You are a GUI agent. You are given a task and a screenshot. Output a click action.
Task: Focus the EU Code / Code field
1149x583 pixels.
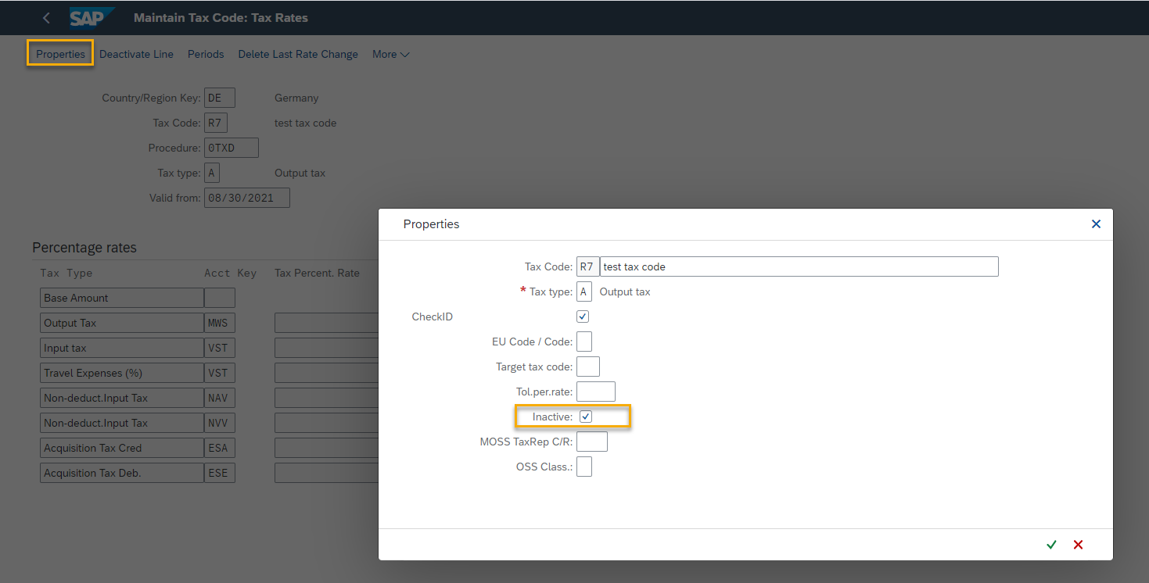[584, 342]
